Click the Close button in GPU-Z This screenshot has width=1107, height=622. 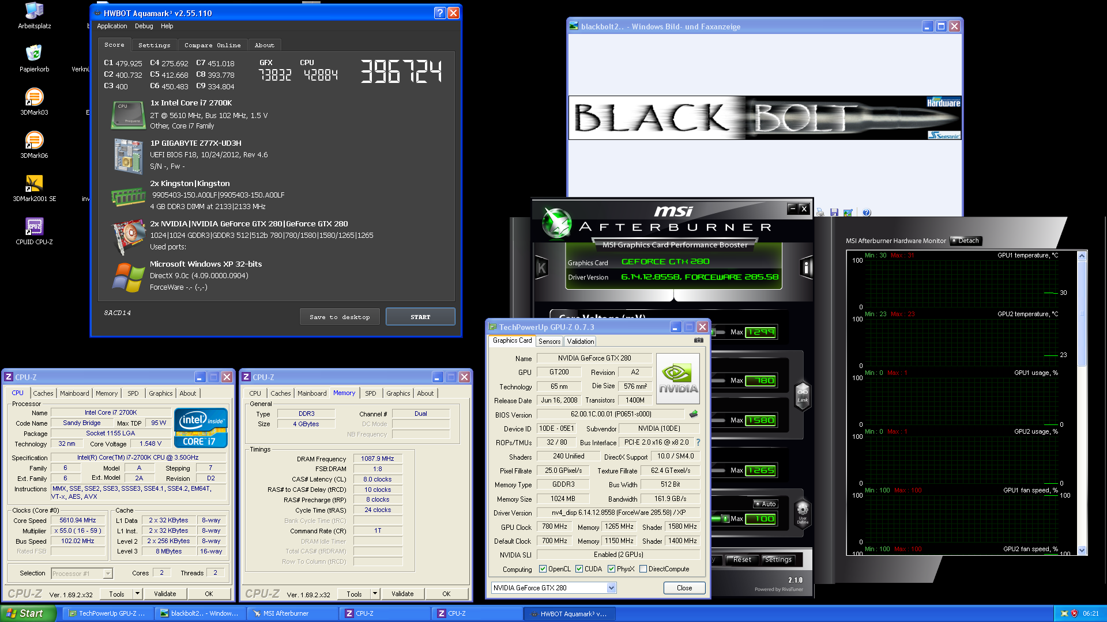point(684,588)
